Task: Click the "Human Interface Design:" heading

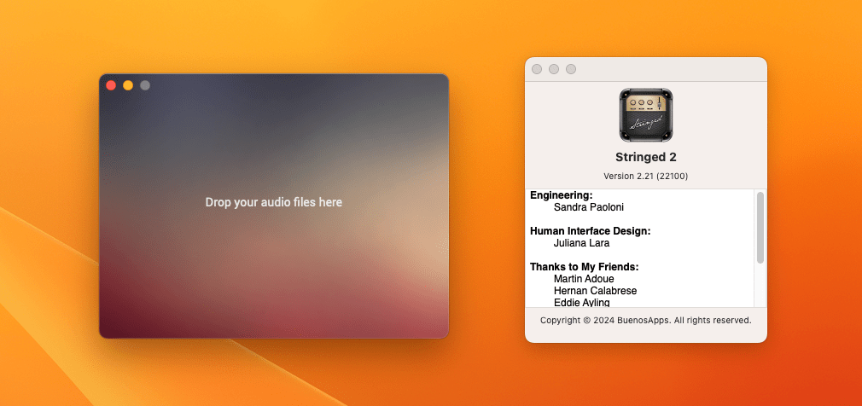Action: [591, 231]
